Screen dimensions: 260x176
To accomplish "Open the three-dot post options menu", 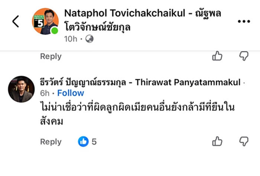I will [244, 21].
